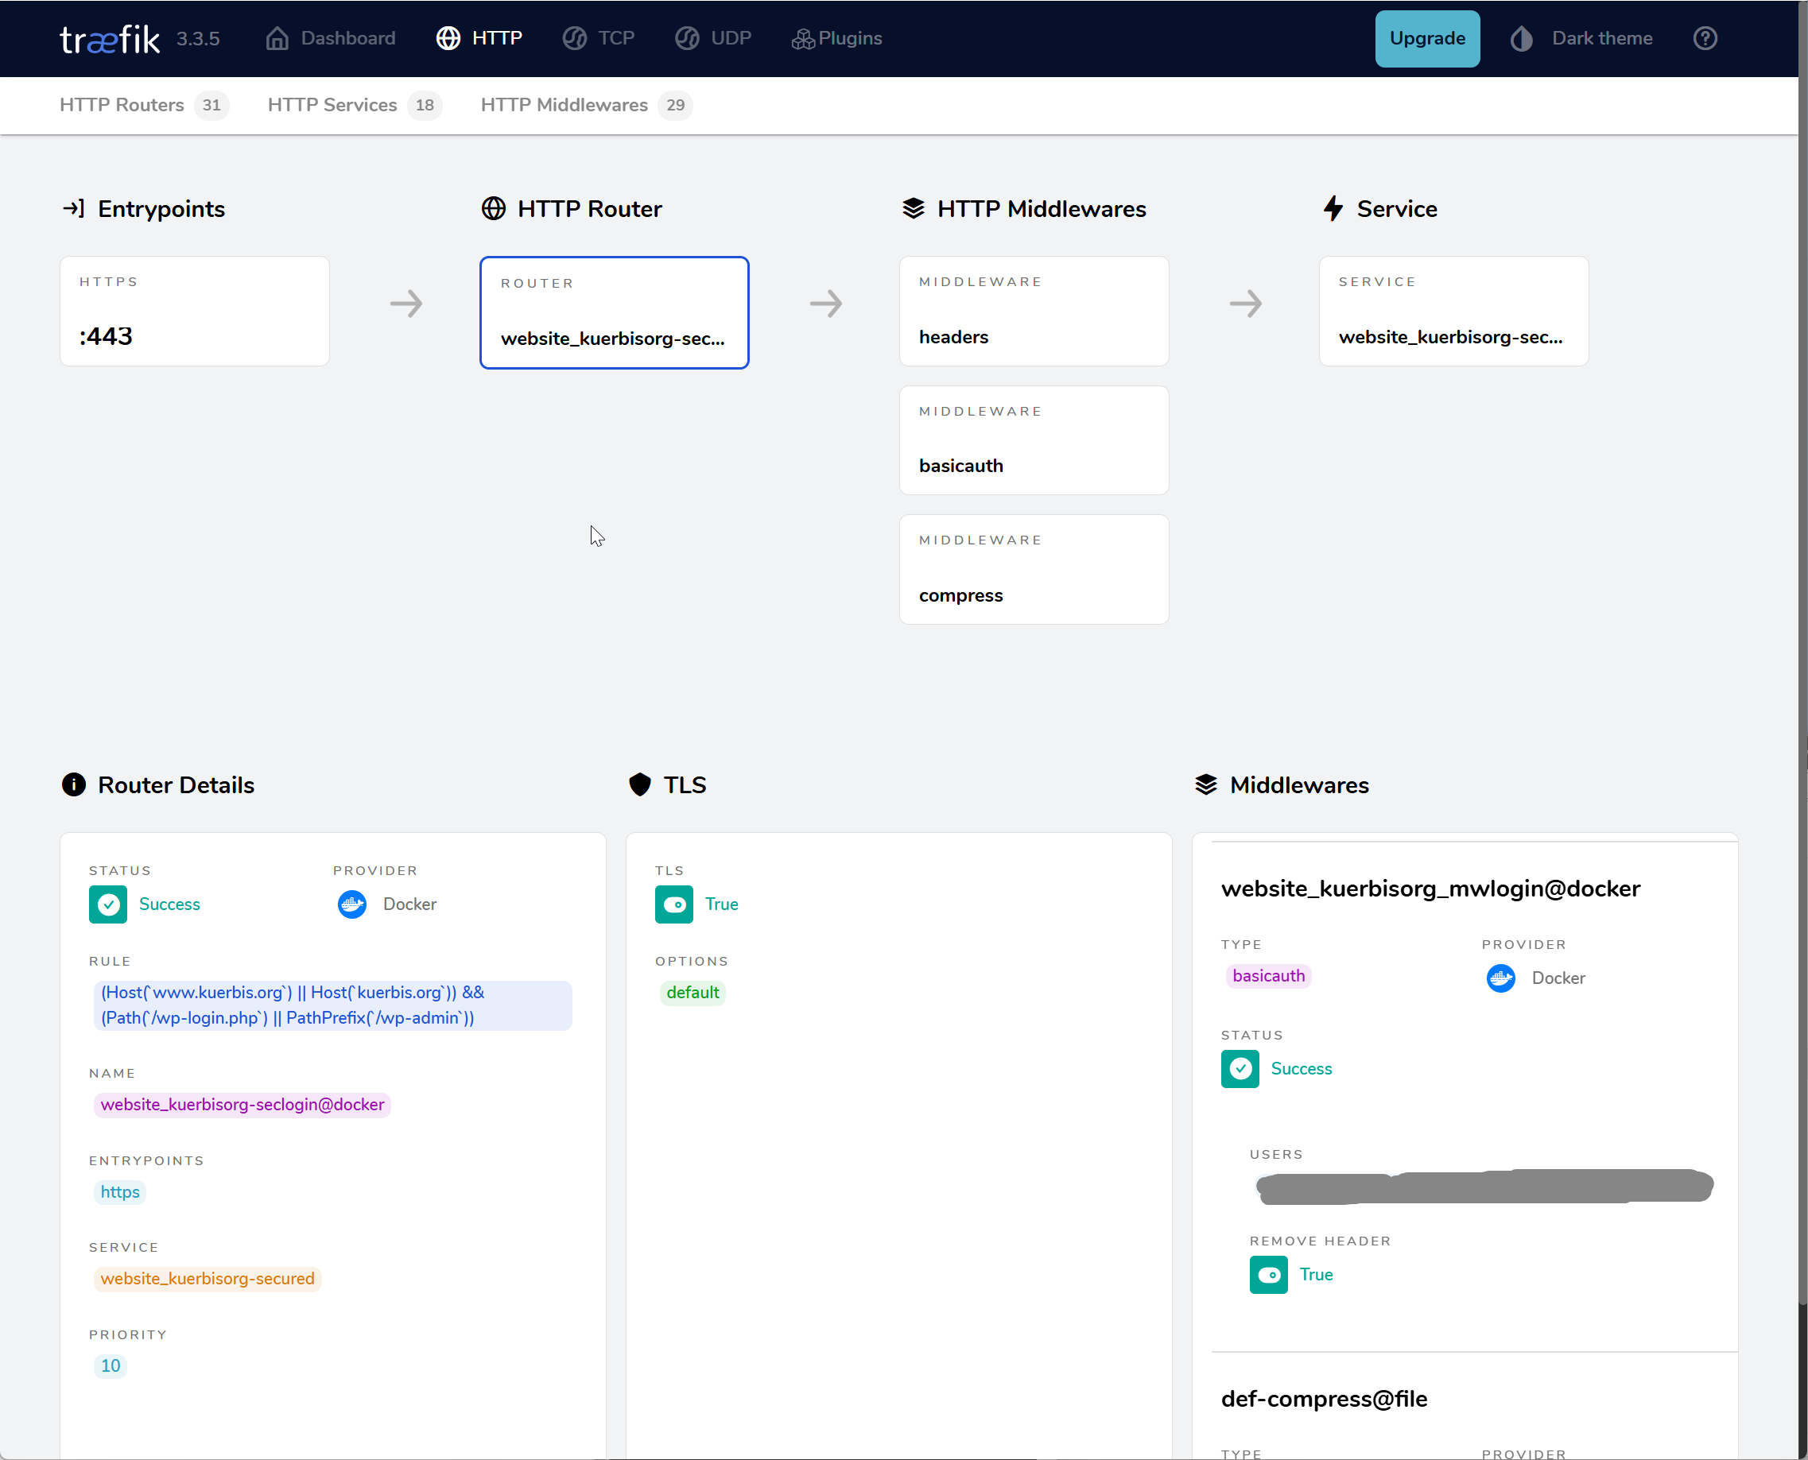The width and height of the screenshot is (1808, 1460).
Task: Click the mwlogin middleware Docker provider icon
Action: click(1501, 978)
